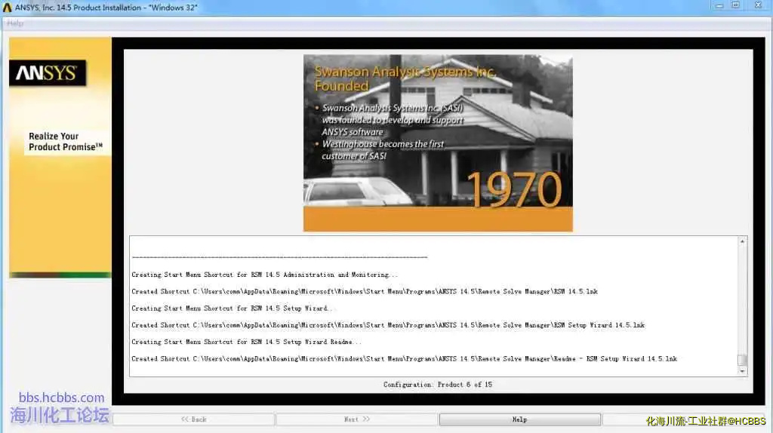The image size is (773, 433).
Task: Maximize the ANSYS installation window
Action: (x=735, y=6)
